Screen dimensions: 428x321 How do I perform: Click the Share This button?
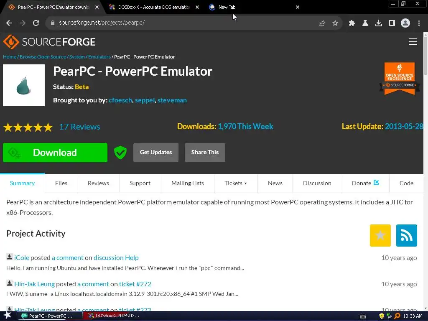(x=205, y=153)
